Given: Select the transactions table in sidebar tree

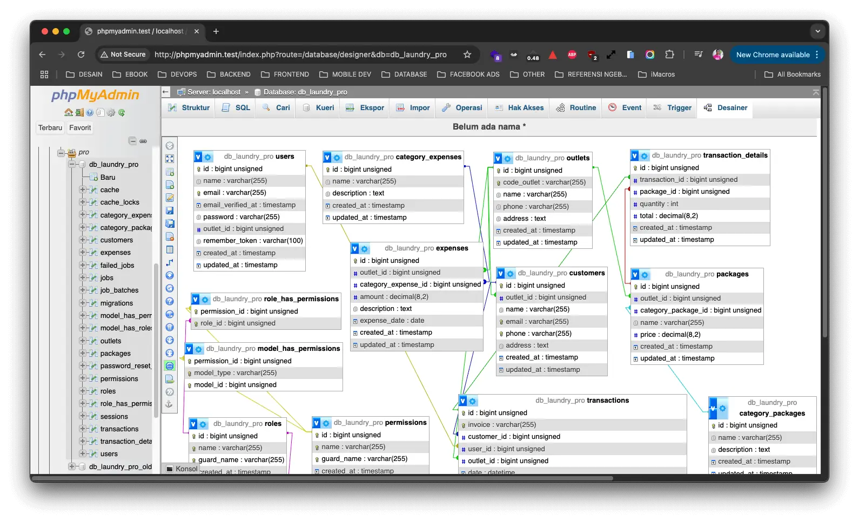Looking at the screenshot, I should coord(119,429).
